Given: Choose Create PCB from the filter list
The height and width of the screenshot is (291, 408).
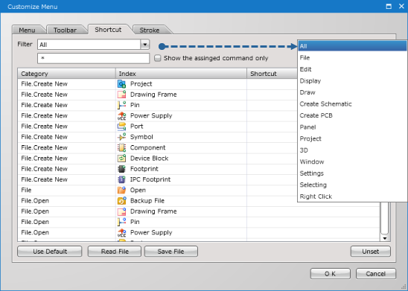Looking at the screenshot, I should coord(352,115).
